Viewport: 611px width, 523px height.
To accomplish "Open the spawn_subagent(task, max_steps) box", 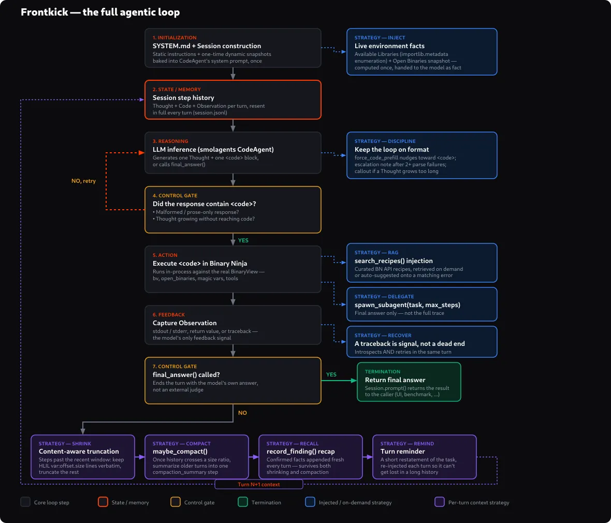I will [x=421, y=304].
